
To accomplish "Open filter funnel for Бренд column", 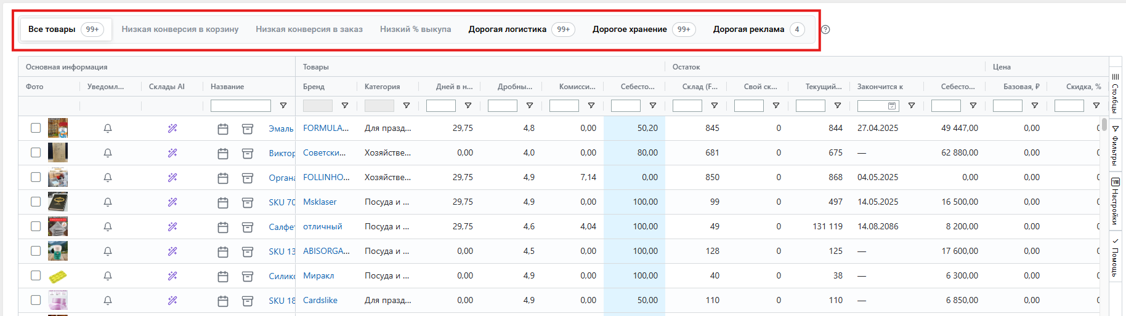I will (x=345, y=106).
